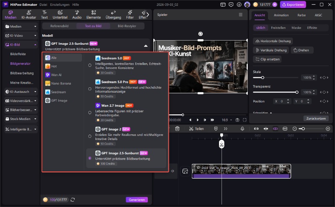
Task: Select the timeline clip thumbnail
Action: coord(241,171)
